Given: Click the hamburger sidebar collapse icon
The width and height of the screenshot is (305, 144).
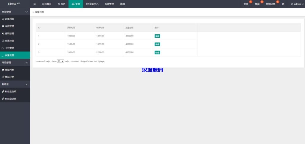Looking at the screenshot, I should click(x=35, y=4).
